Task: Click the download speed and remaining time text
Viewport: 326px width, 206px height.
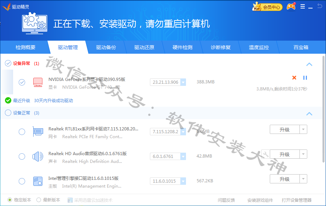Action: [x=282, y=89]
